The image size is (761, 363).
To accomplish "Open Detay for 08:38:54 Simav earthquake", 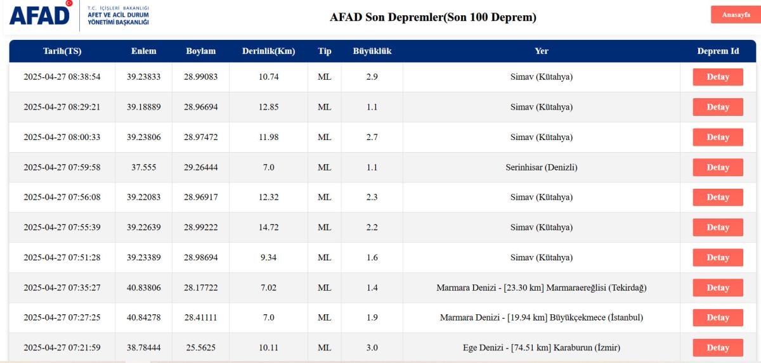I will (x=717, y=77).
